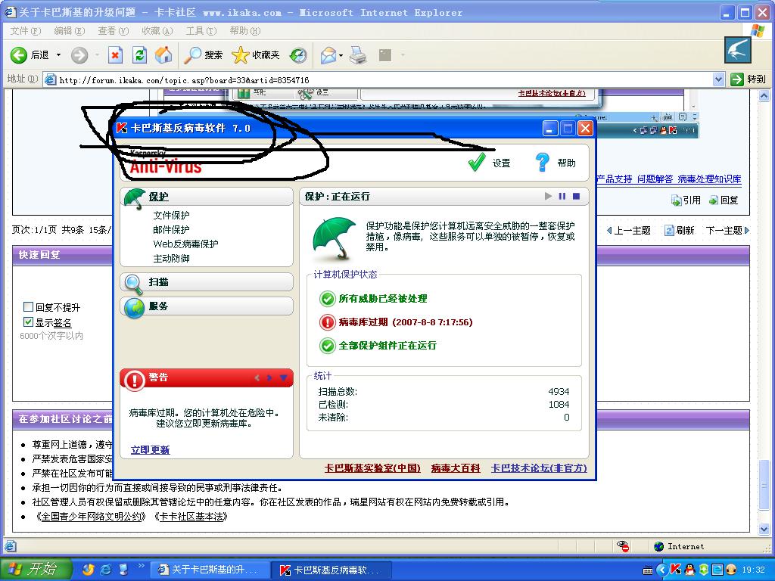
Task: Open the Mail button dropdown arrow
Action: (x=341, y=55)
